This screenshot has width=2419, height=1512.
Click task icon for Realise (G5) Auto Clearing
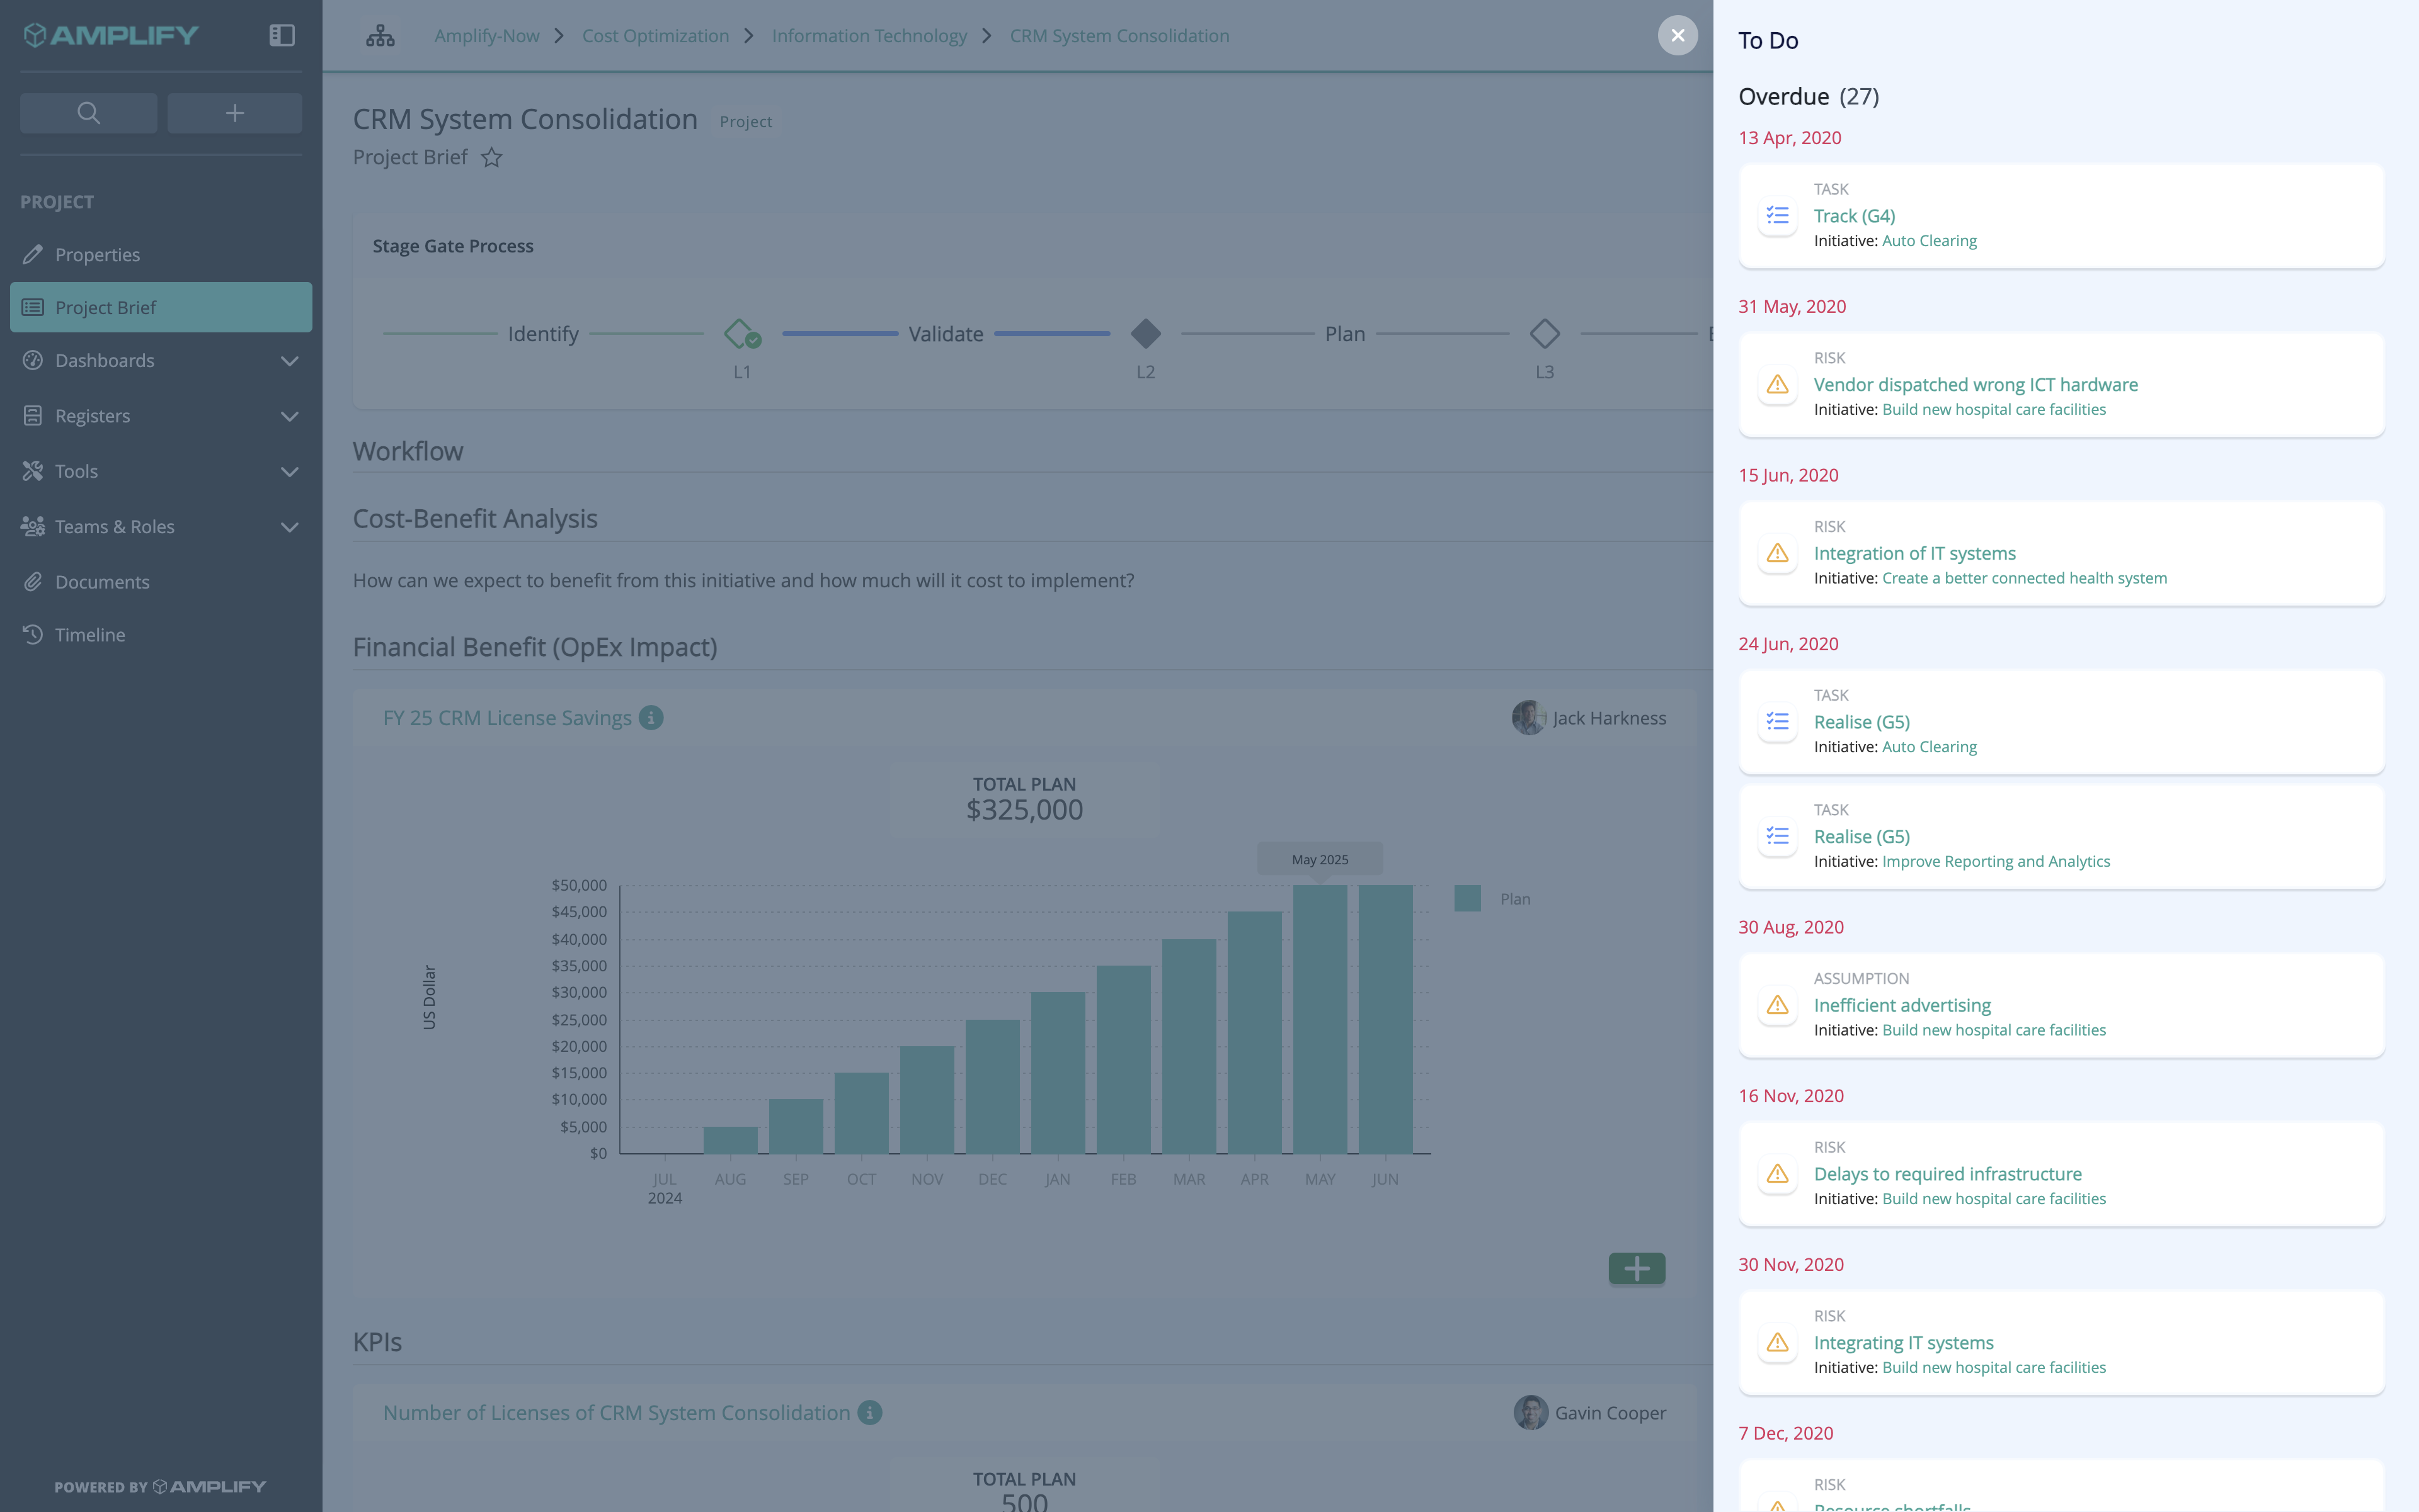point(1778,721)
